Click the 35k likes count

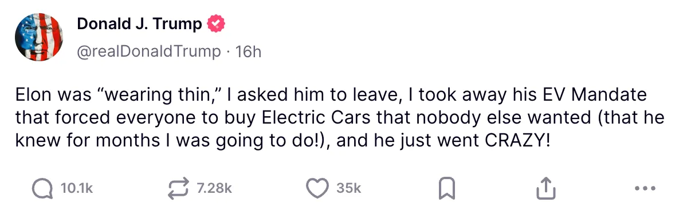(349, 189)
